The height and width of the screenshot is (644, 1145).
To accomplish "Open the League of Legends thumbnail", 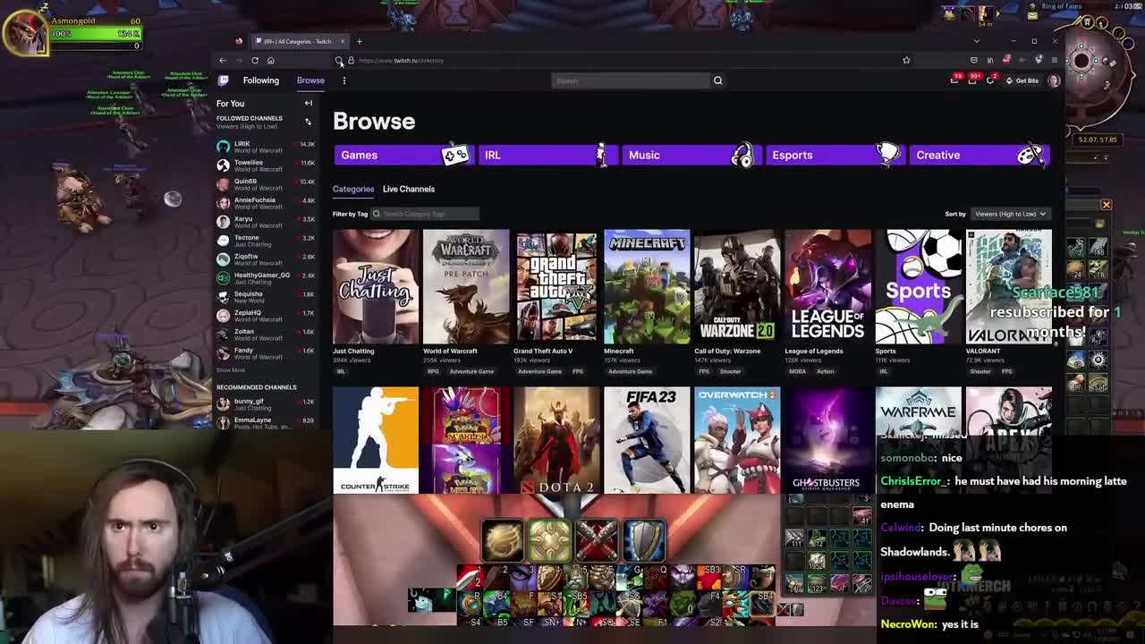I will pos(827,287).
